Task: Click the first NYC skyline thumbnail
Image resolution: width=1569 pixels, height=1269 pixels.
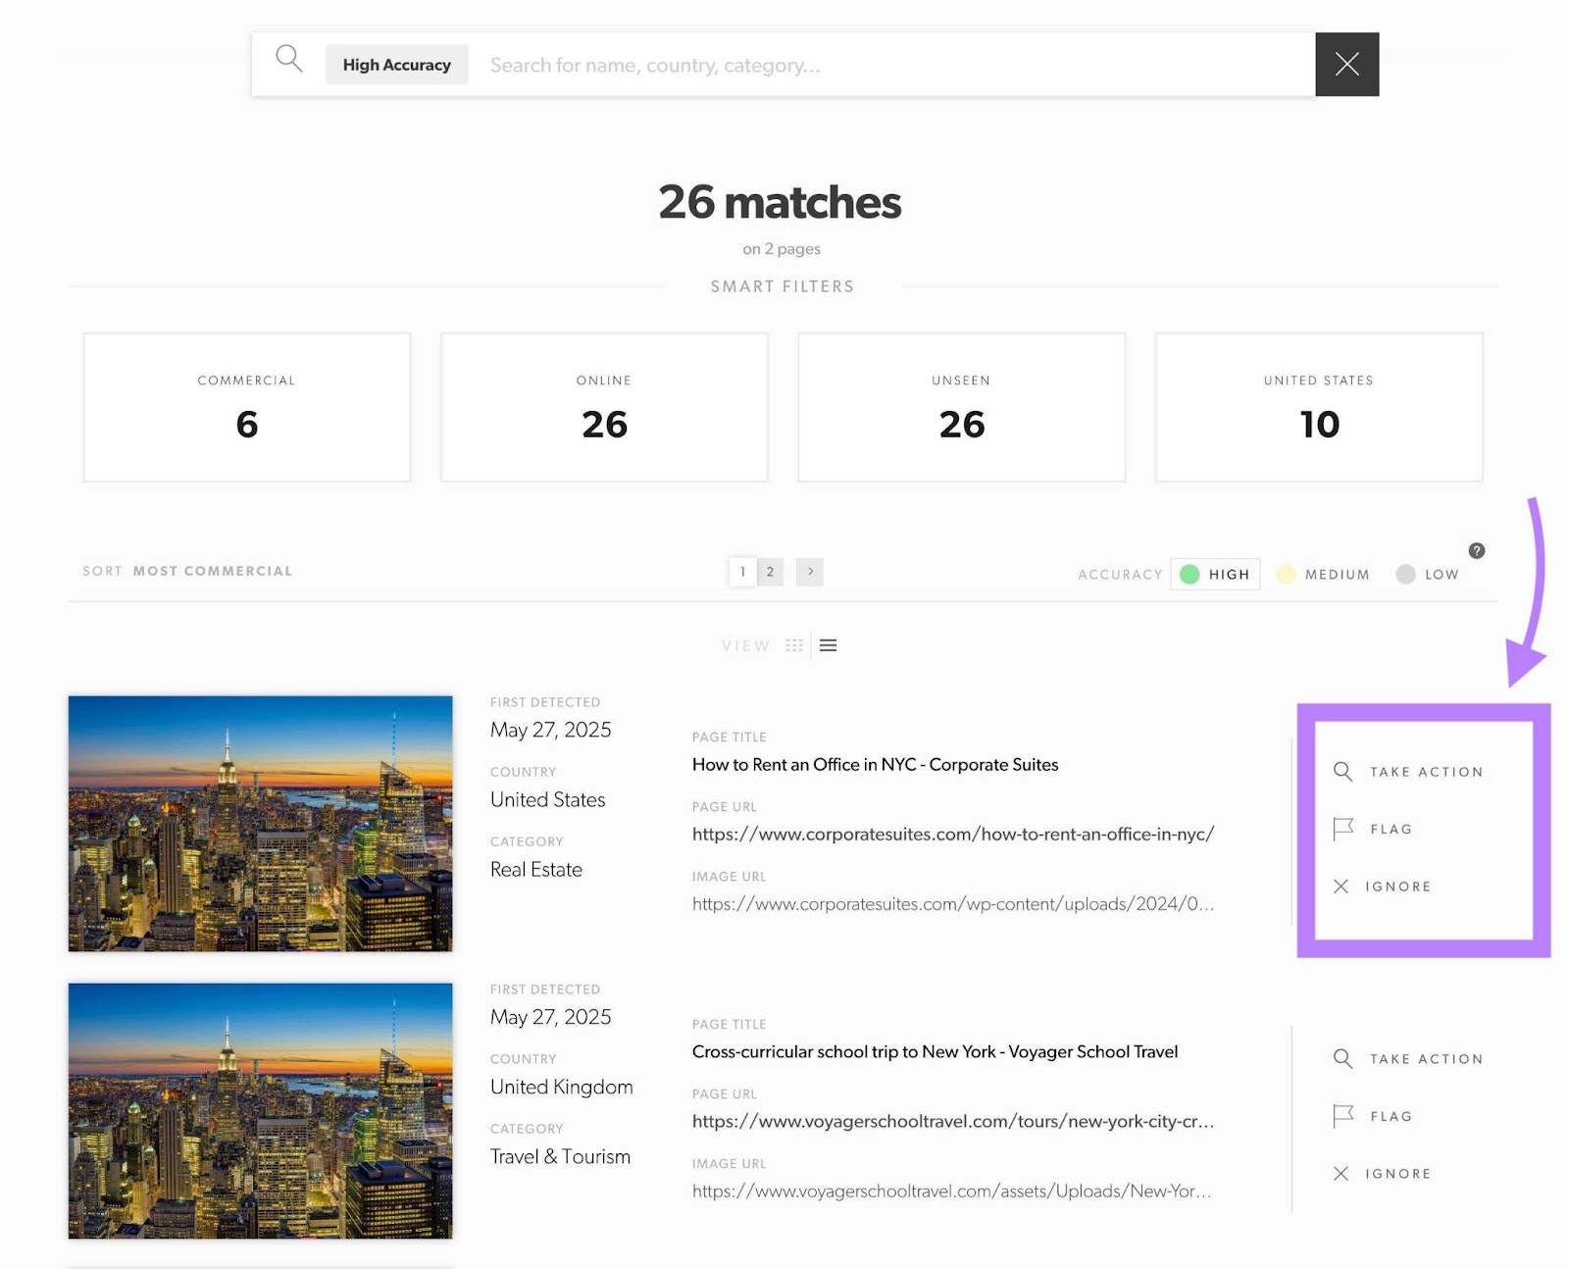Action: click(260, 824)
